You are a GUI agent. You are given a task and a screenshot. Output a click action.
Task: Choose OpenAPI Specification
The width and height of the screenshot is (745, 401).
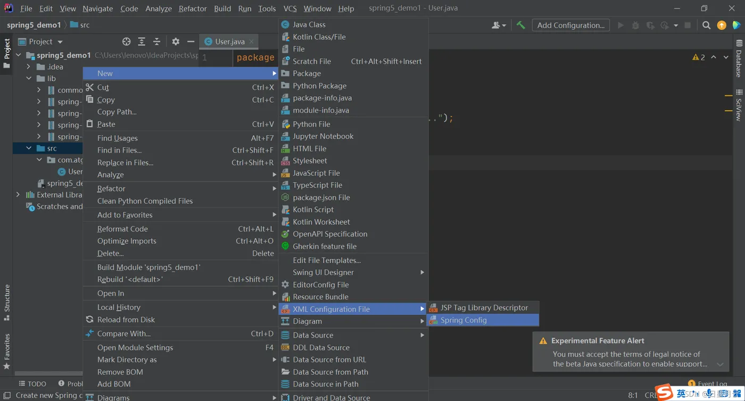coord(353,234)
